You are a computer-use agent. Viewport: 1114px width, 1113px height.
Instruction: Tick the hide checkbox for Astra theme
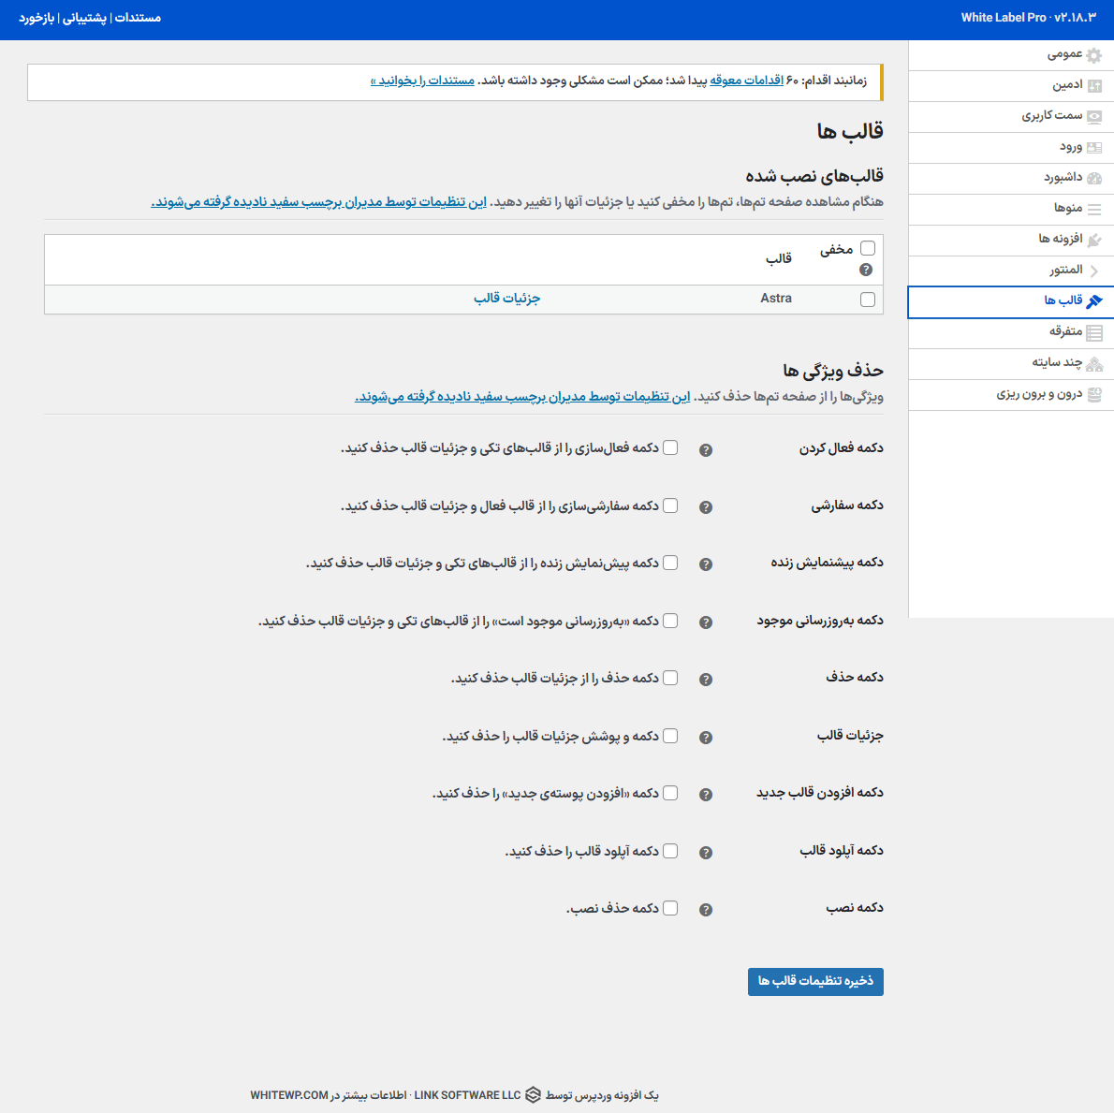(x=868, y=300)
